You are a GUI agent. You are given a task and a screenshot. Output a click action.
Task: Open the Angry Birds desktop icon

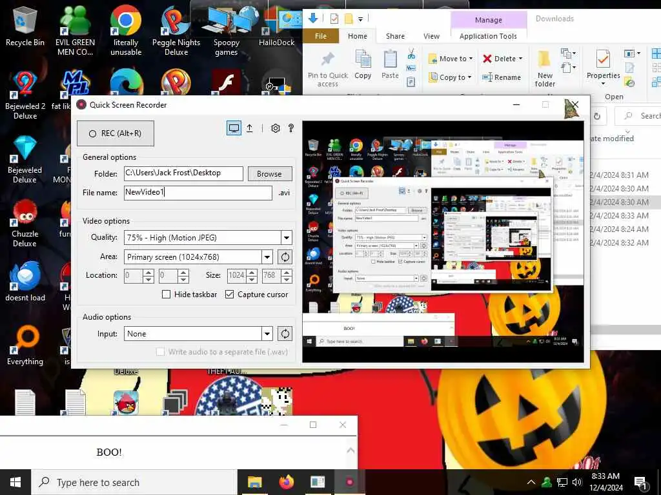tap(126, 402)
